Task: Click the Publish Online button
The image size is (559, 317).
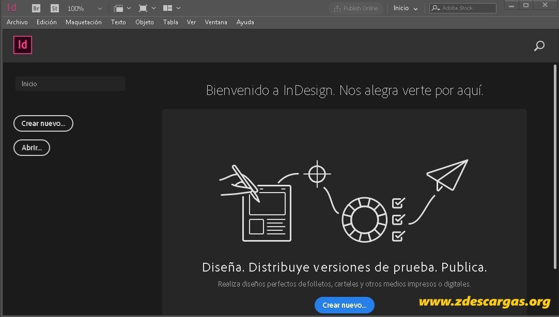Action: [356, 8]
